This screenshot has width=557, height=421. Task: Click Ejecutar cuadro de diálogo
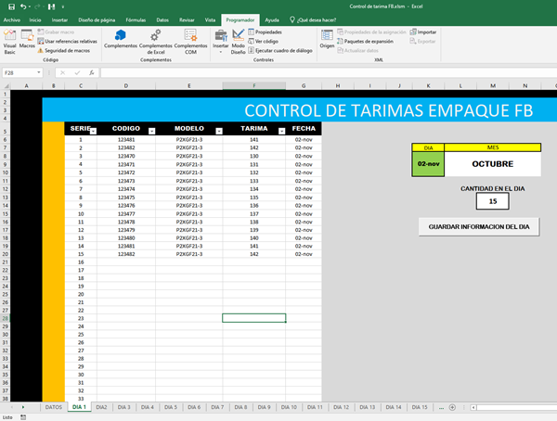pos(280,50)
